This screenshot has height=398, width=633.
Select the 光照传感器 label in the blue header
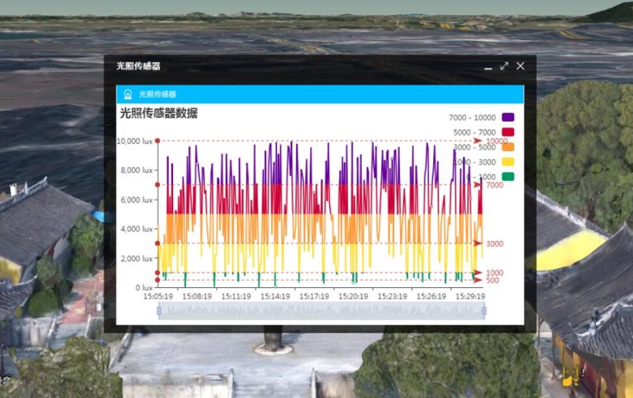tap(157, 94)
